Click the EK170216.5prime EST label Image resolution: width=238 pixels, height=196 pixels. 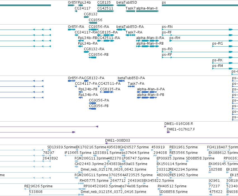point(91,147)
